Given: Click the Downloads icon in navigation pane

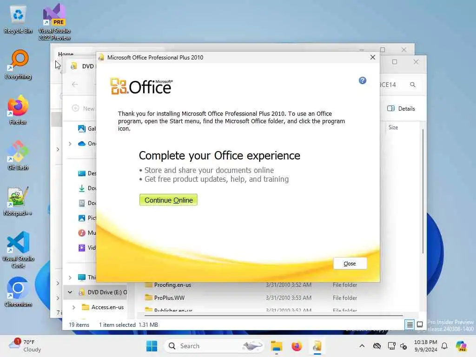Looking at the screenshot, I should coord(82,188).
